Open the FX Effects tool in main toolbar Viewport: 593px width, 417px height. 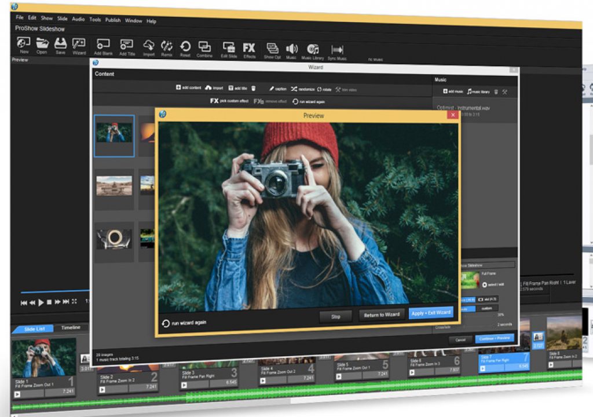tap(249, 50)
